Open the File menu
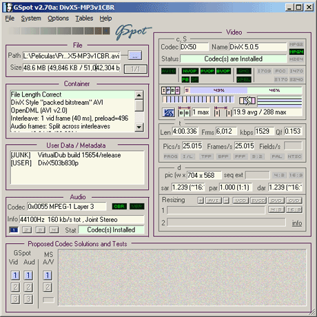317x317 pixels. 10,19
